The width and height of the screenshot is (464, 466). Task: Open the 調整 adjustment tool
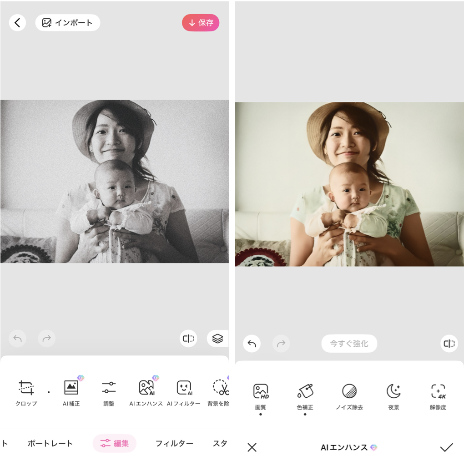point(109,391)
